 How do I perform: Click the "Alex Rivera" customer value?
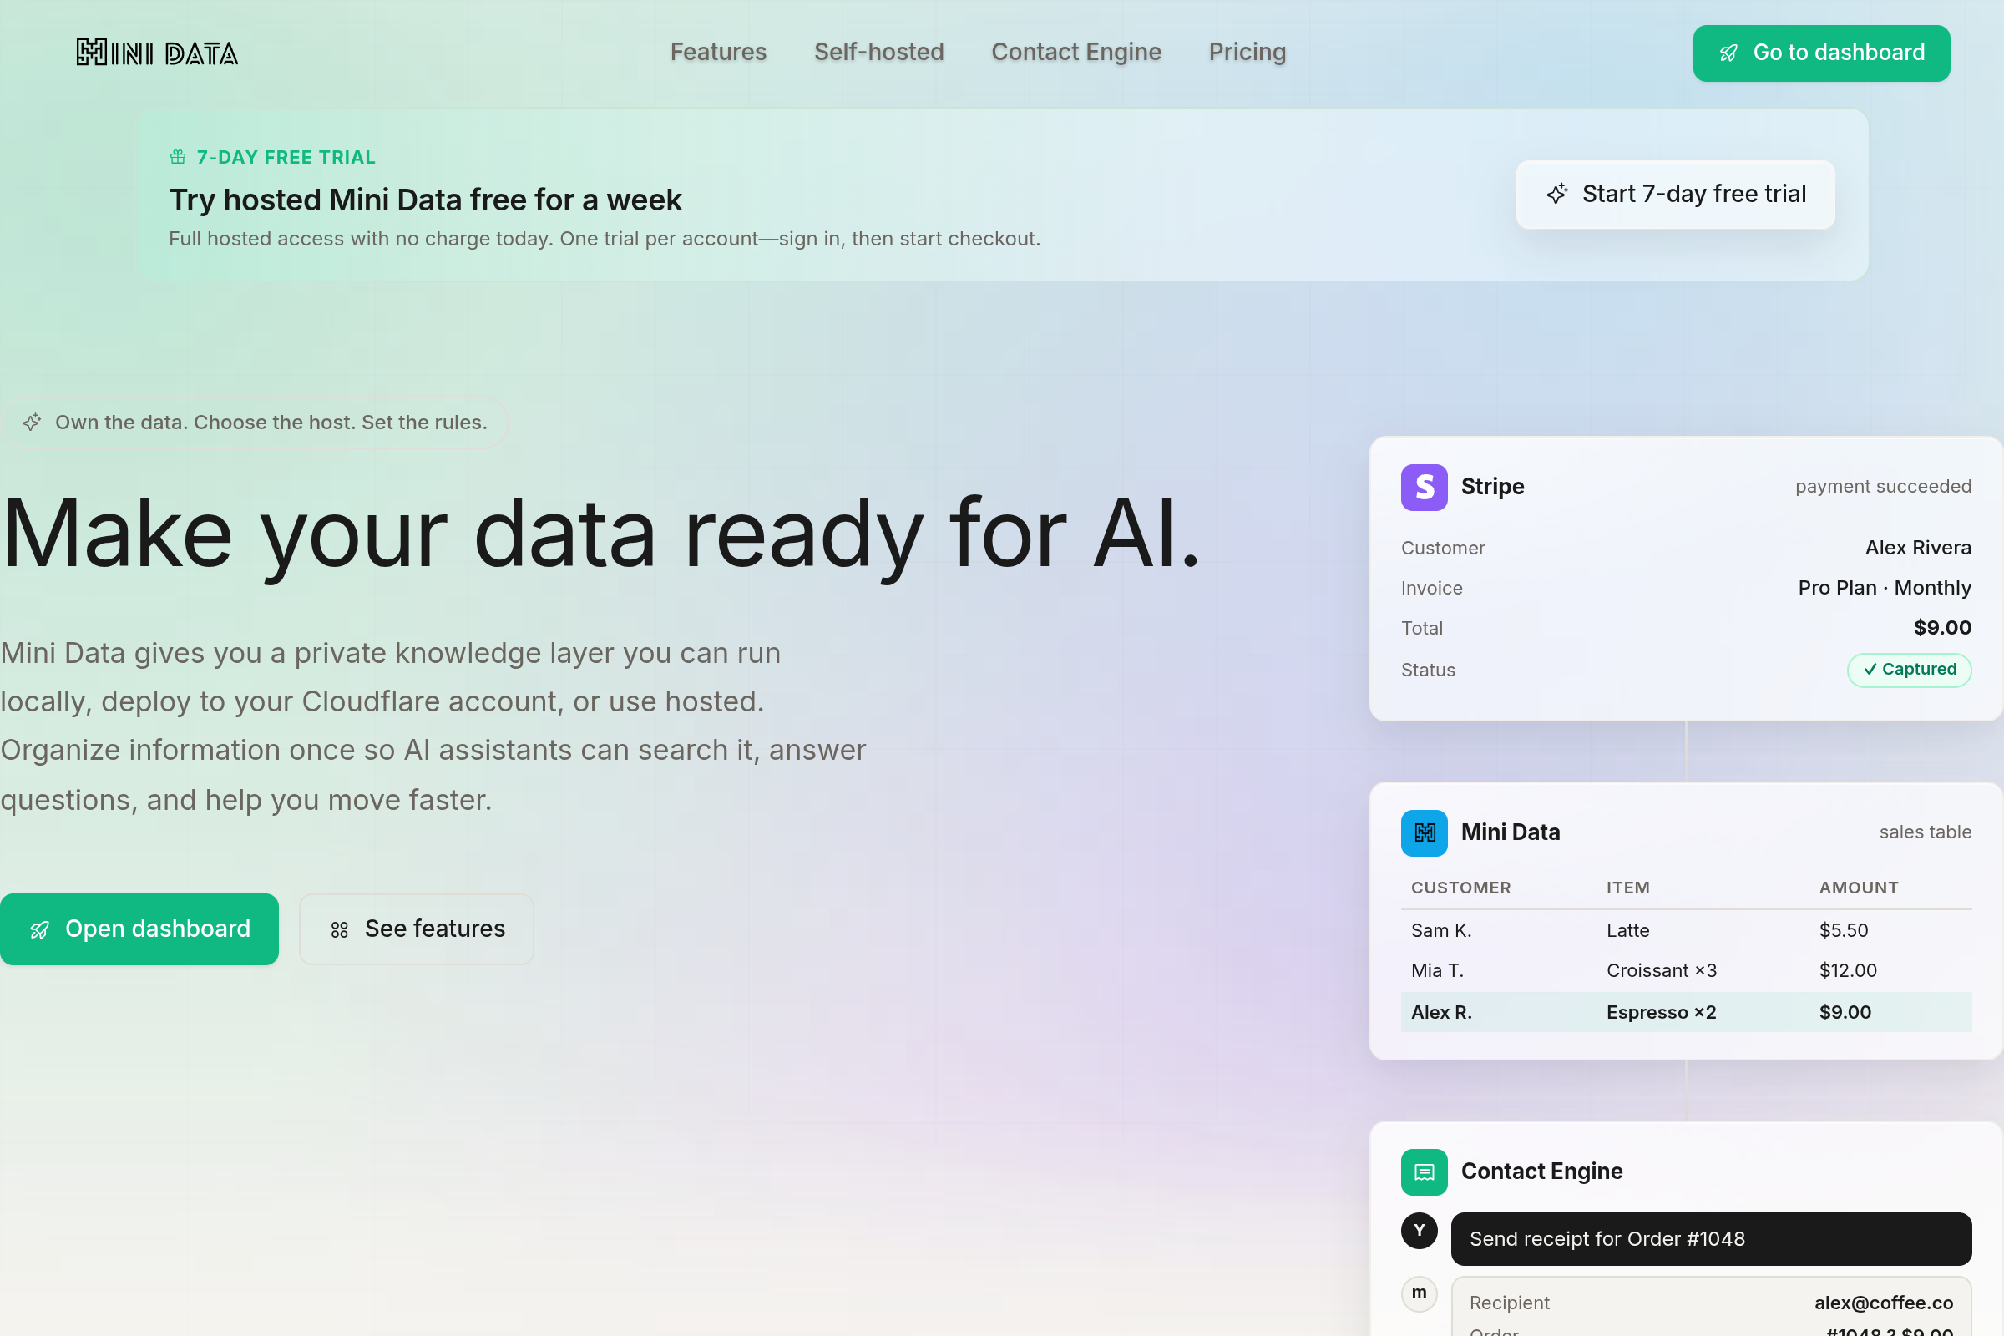[1918, 548]
